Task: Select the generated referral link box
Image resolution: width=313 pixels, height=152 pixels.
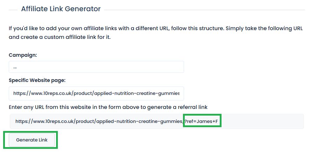Action: (157, 121)
